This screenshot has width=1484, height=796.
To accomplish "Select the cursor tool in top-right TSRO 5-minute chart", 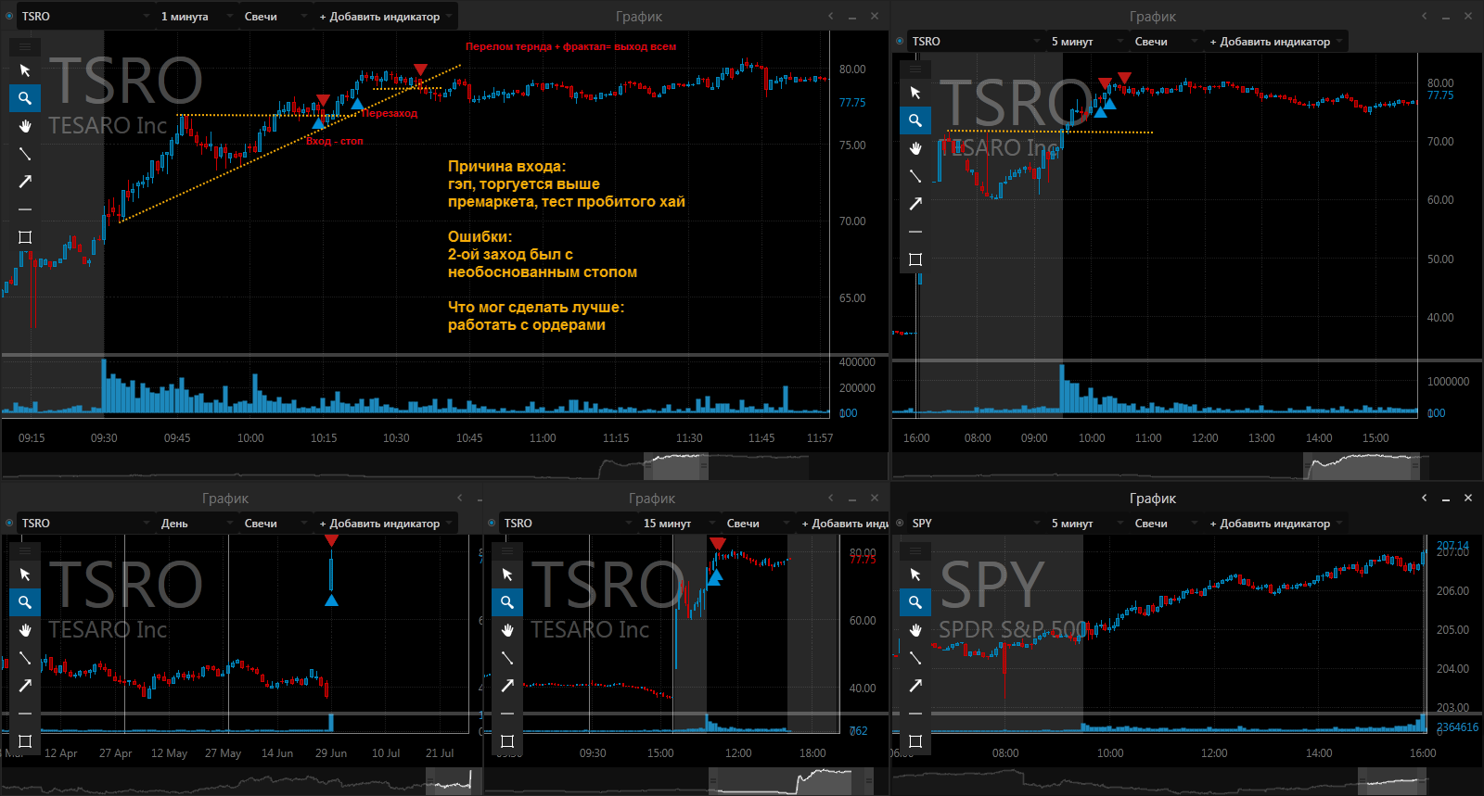I will tap(915, 93).
